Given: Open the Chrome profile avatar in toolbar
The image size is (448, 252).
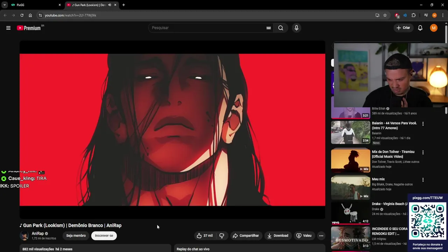Looking at the screenshot, I should click(x=434, y=15).
